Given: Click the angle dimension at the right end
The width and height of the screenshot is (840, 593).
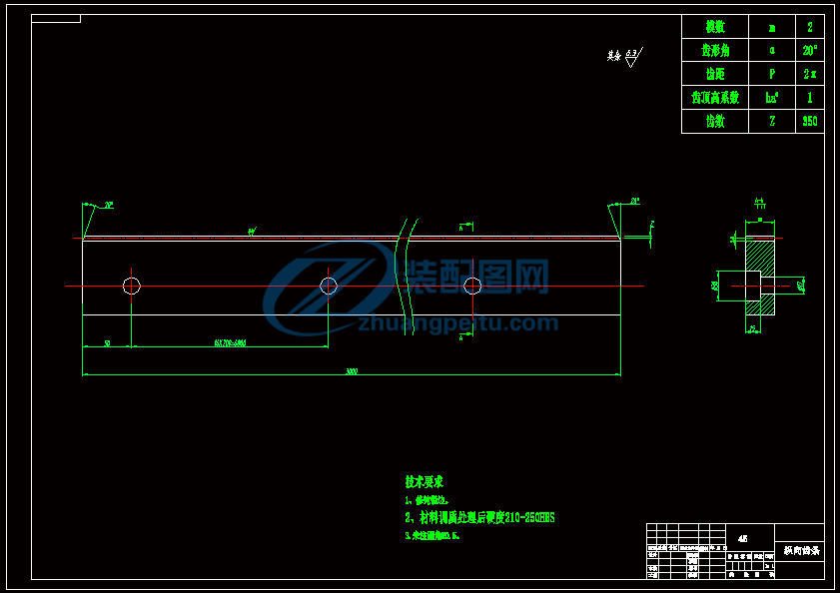Looking at the screenshot, I should [635, 202].
